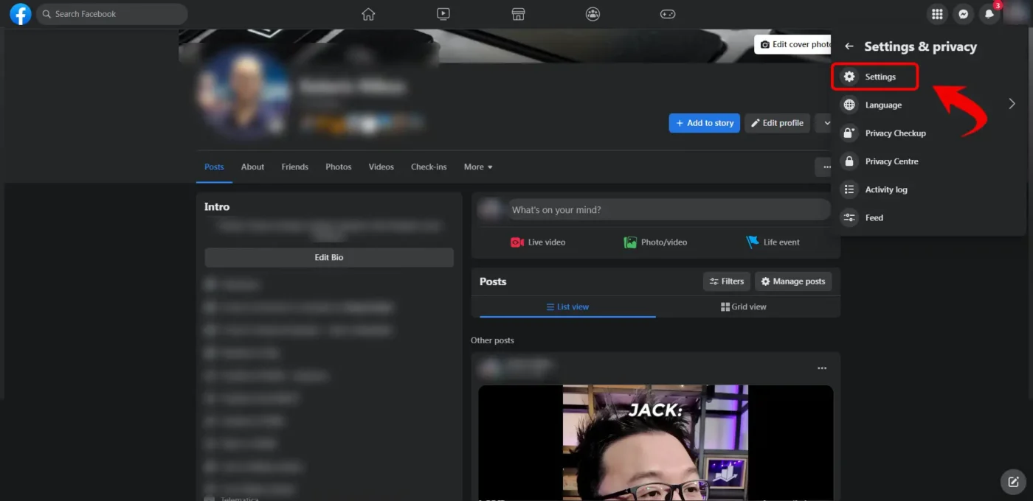This screenshot has width=1033, height=501.
Task: Open the Gaming icon
Action: [667, 14]
